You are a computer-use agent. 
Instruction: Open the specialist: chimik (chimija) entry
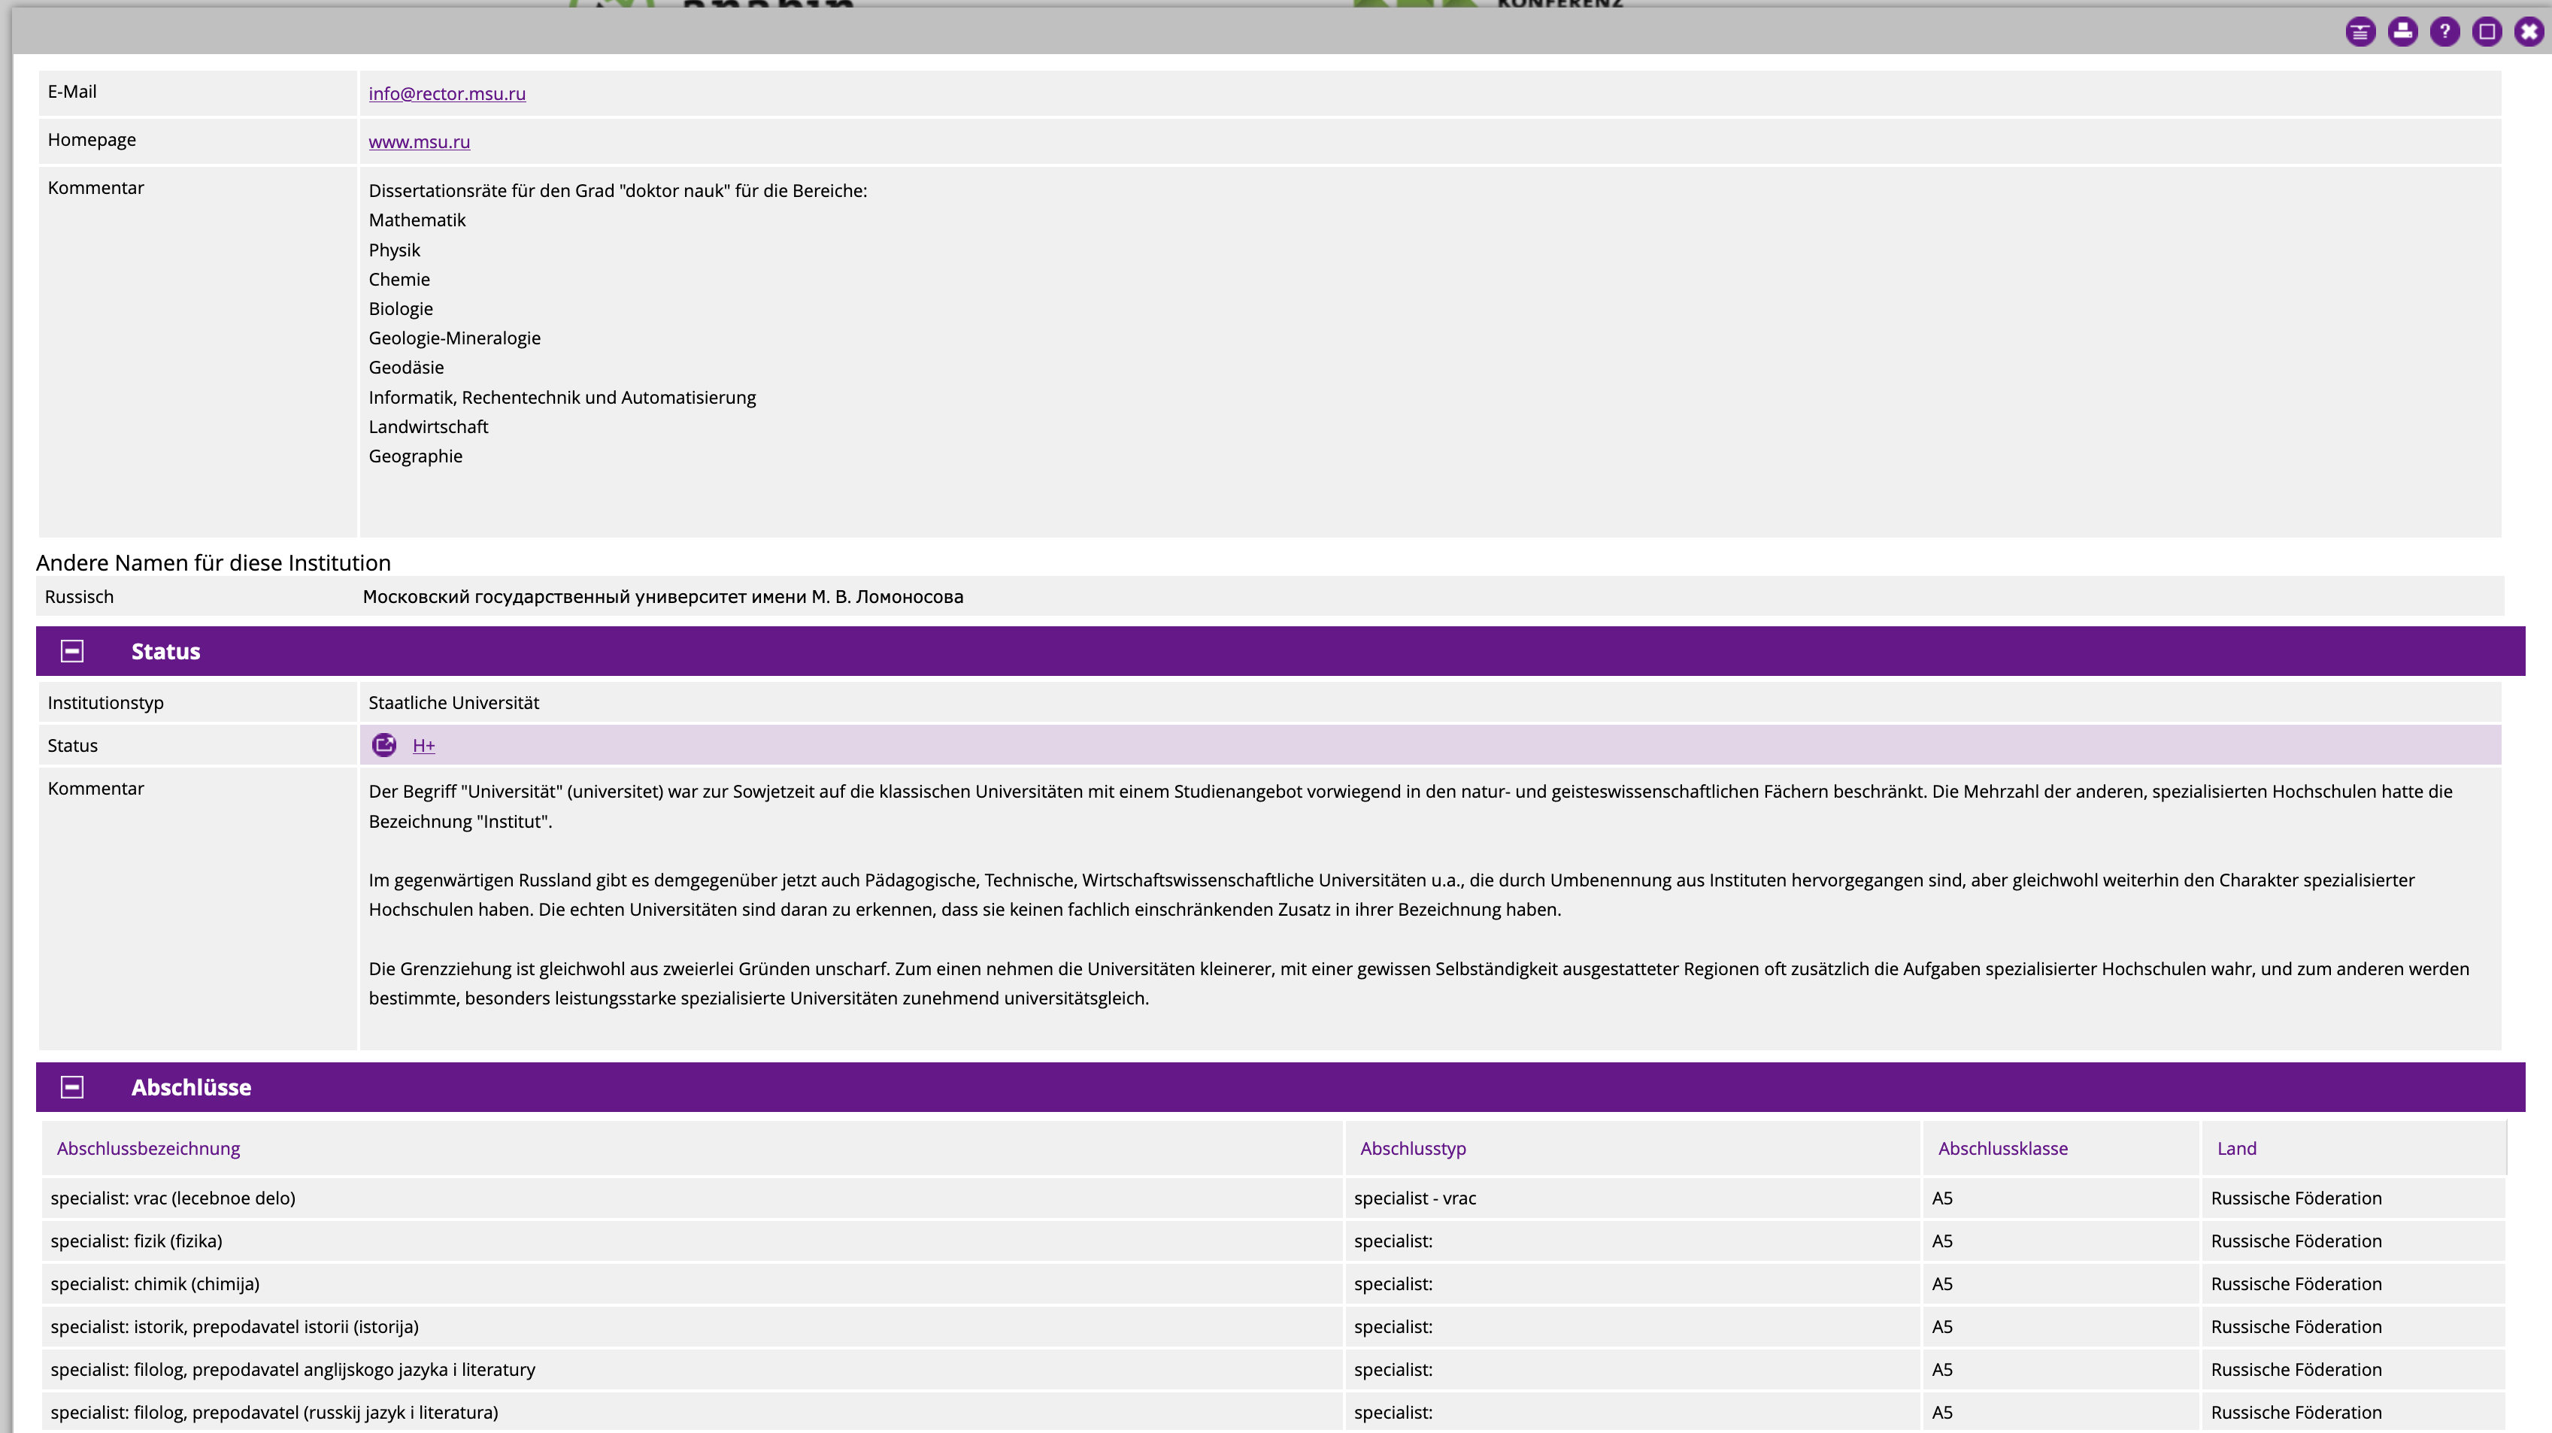point(155,1283)
